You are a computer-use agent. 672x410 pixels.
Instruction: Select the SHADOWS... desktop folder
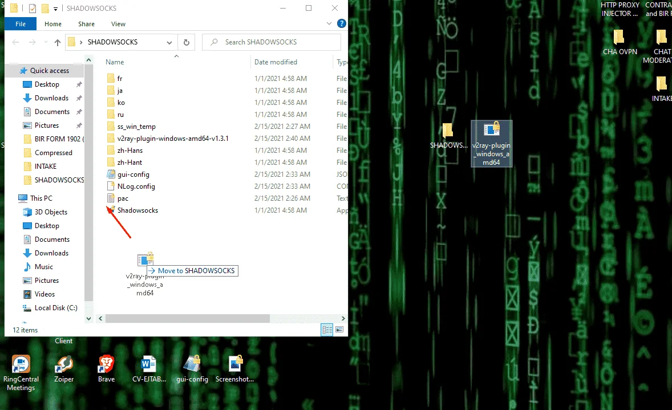pyautogui.click(x=448, y=136)
